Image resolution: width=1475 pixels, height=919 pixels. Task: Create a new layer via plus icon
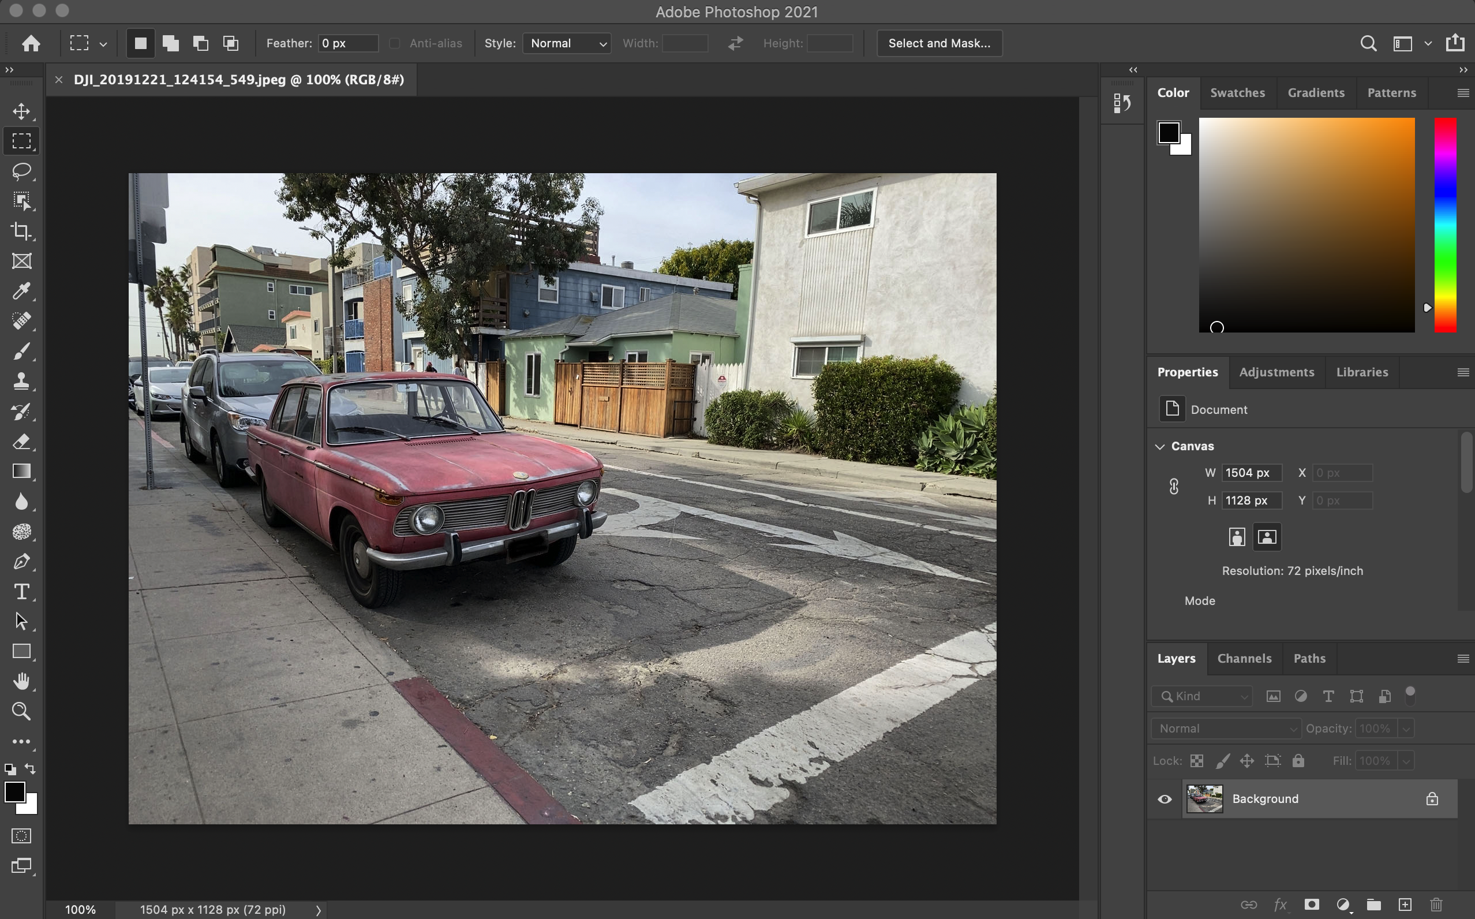pyautogui.click(x=1405, y=905)
